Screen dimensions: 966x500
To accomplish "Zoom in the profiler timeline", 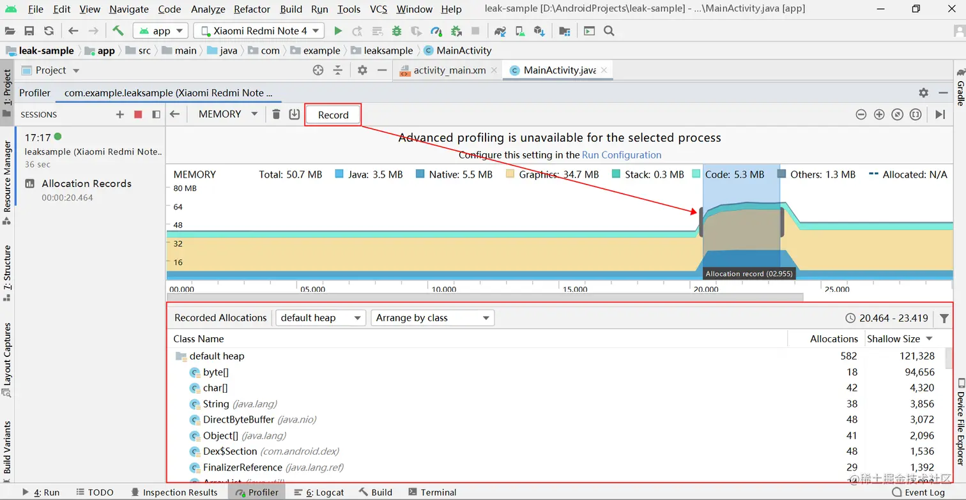I will click(879, 114).
